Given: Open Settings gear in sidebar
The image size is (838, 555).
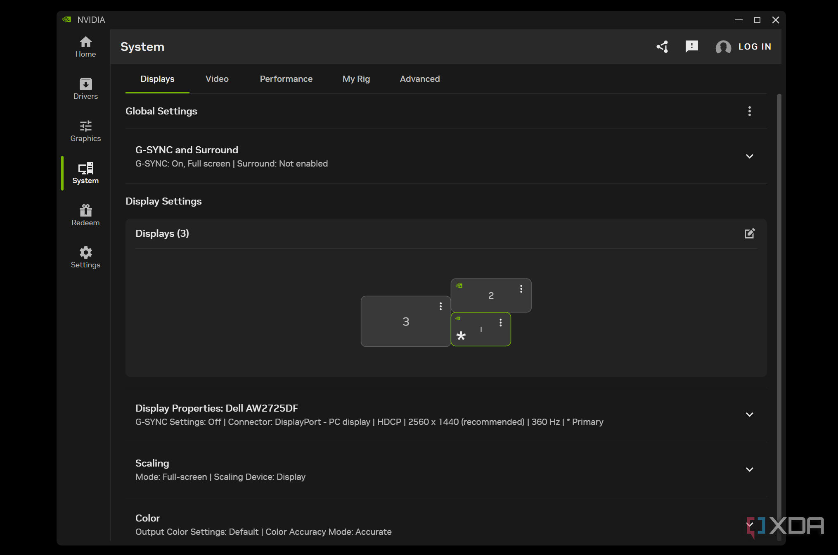Looking at the screenshot, I should click(85, 258).
